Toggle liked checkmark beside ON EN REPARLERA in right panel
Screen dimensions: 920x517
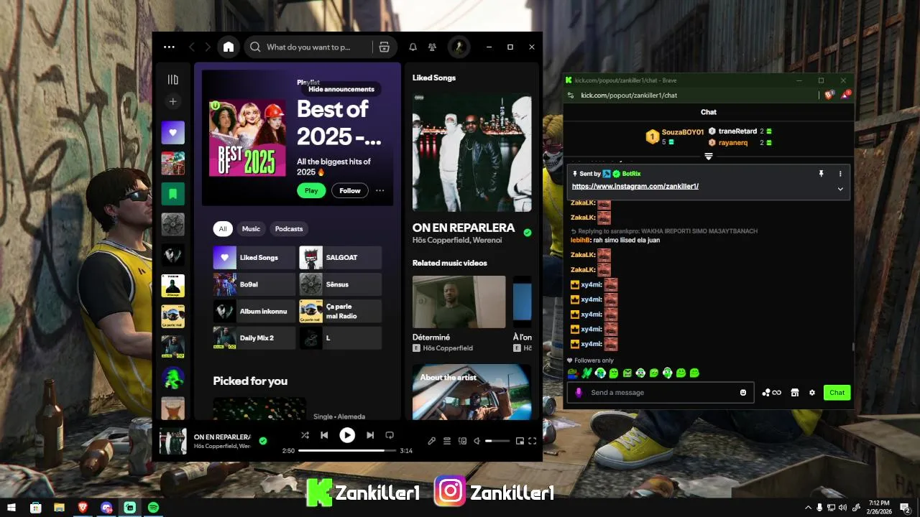528,233
